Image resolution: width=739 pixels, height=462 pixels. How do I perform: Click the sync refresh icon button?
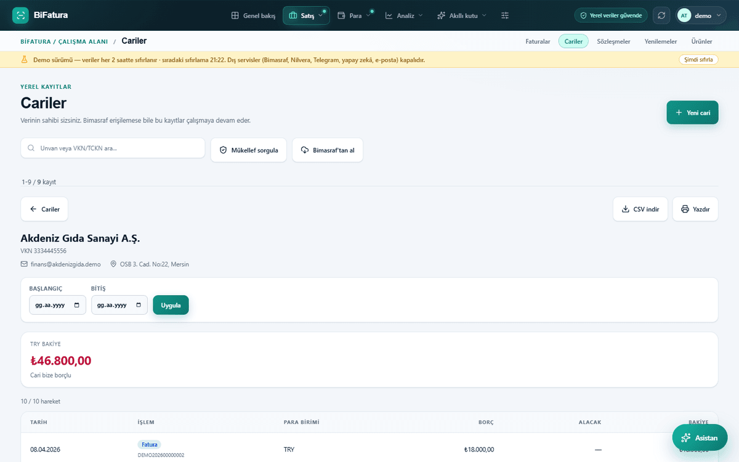point(662,15)
